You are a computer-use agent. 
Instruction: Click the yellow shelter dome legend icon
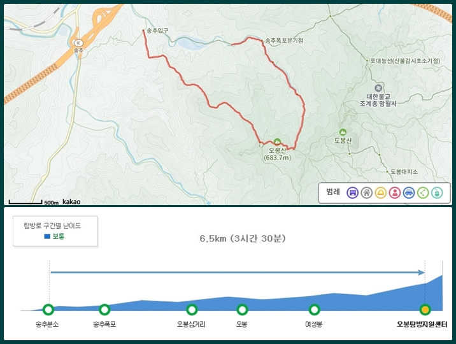(381, 192)
